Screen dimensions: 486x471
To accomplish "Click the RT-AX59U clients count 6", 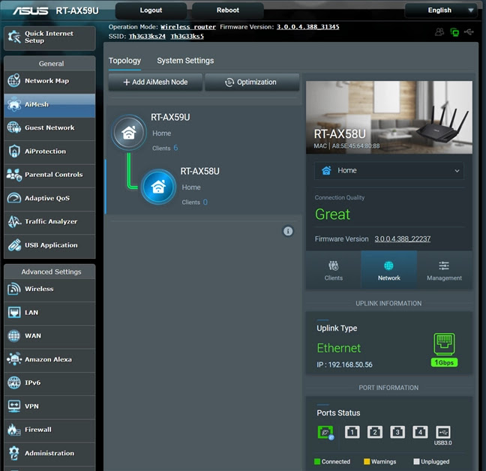I will tap(175, 148).
